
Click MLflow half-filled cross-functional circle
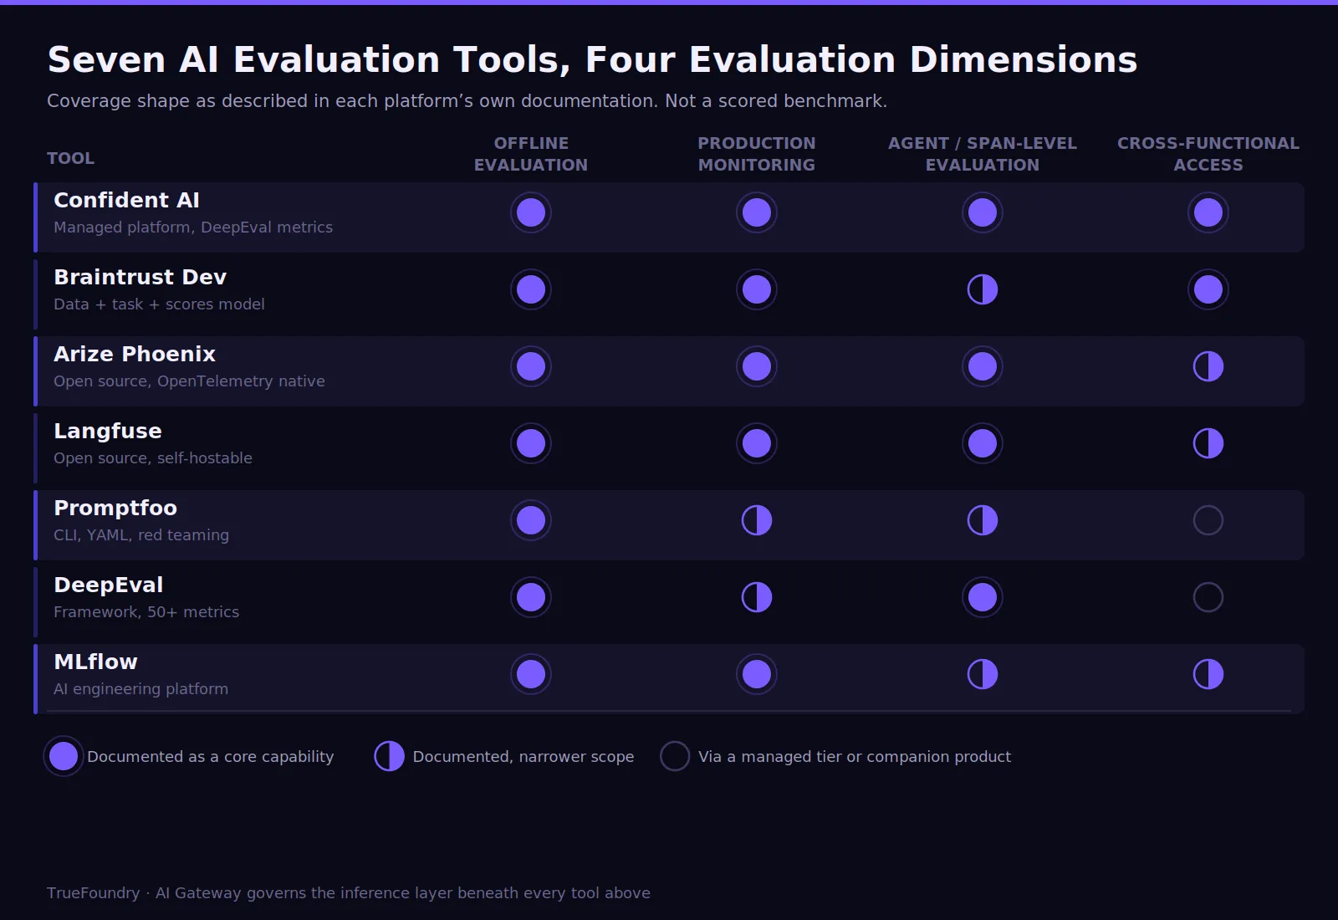pos(1208,674)
